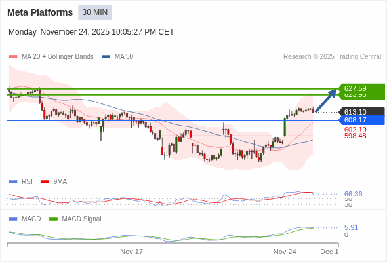Click the MACD Signal green swatch
This screenshot has height=262, width=387.
point(53,219)
